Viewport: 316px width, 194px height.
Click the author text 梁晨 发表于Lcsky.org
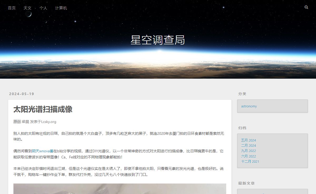tap(39, 122)
